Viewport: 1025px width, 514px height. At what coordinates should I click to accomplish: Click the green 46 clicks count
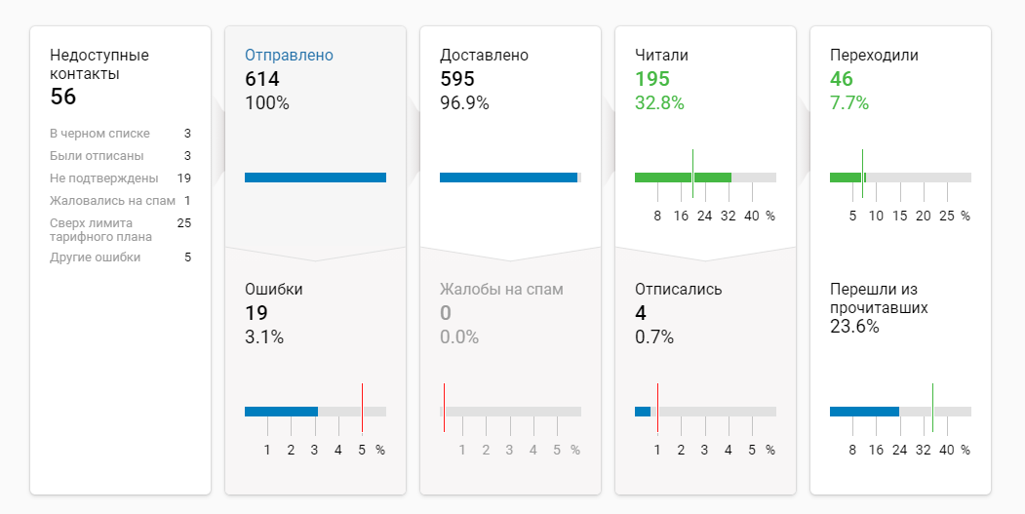(x=841, y=79)
